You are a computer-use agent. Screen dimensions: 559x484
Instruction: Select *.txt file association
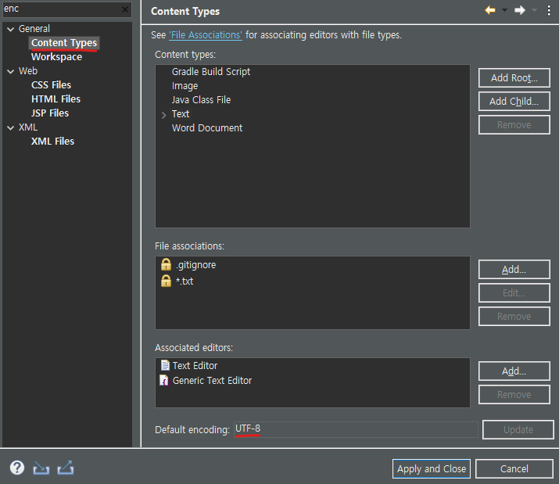pyautogui.click(x=185, y=281)
